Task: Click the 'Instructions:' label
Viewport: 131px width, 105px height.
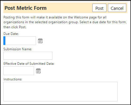Action: pos(13,79)
